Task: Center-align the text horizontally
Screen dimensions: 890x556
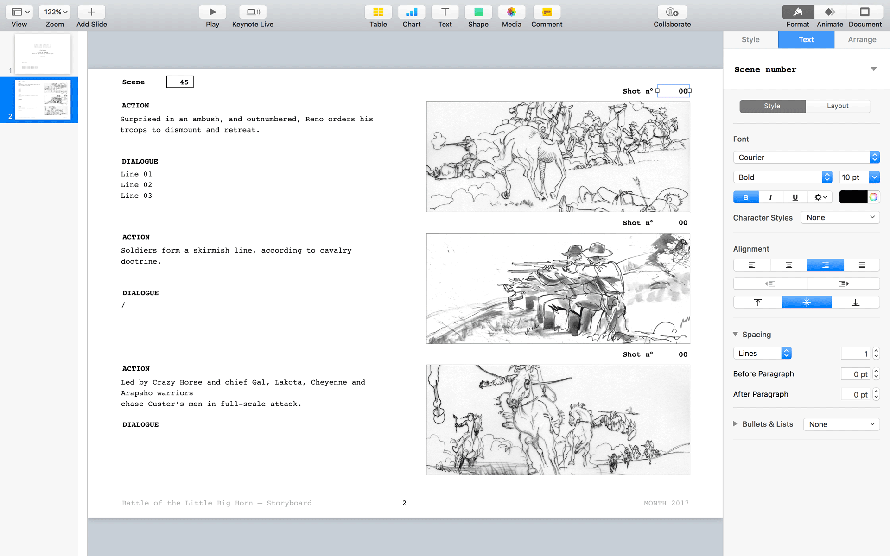Action: pos(788,265)
